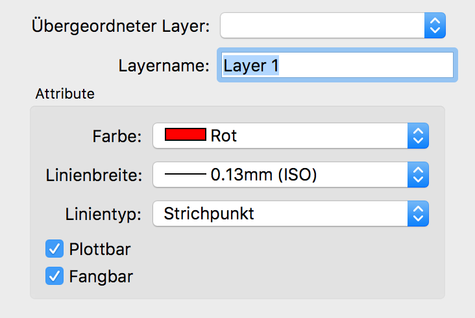Click the line preview sample in Linienbreite
The width and height of the screenshot is (475, 318).
point(186,175)
